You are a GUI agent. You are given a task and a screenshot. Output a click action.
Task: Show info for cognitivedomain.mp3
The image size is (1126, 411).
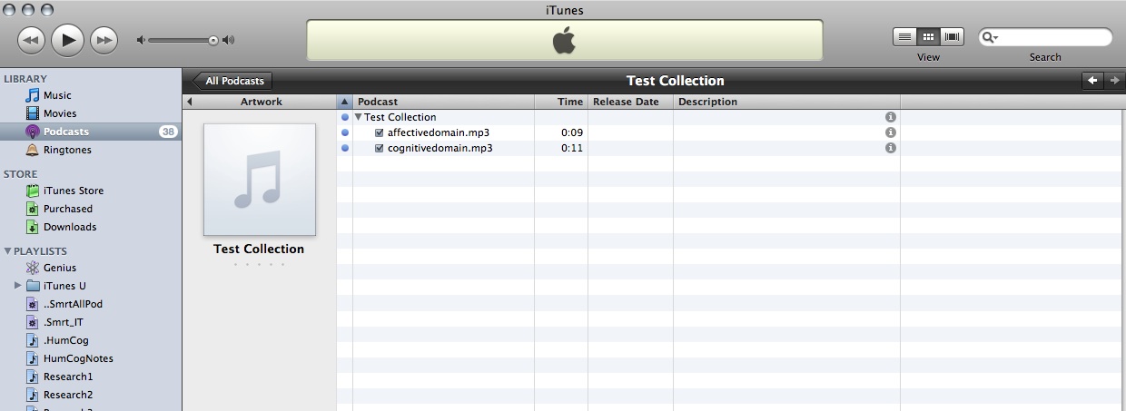[891, 148]
